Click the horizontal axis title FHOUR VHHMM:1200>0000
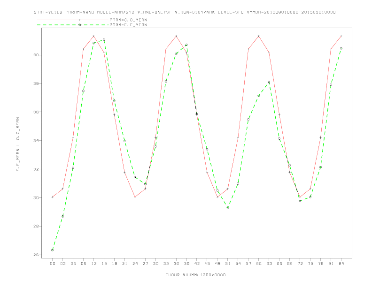 pyautogui.click(x=195, y=275)
